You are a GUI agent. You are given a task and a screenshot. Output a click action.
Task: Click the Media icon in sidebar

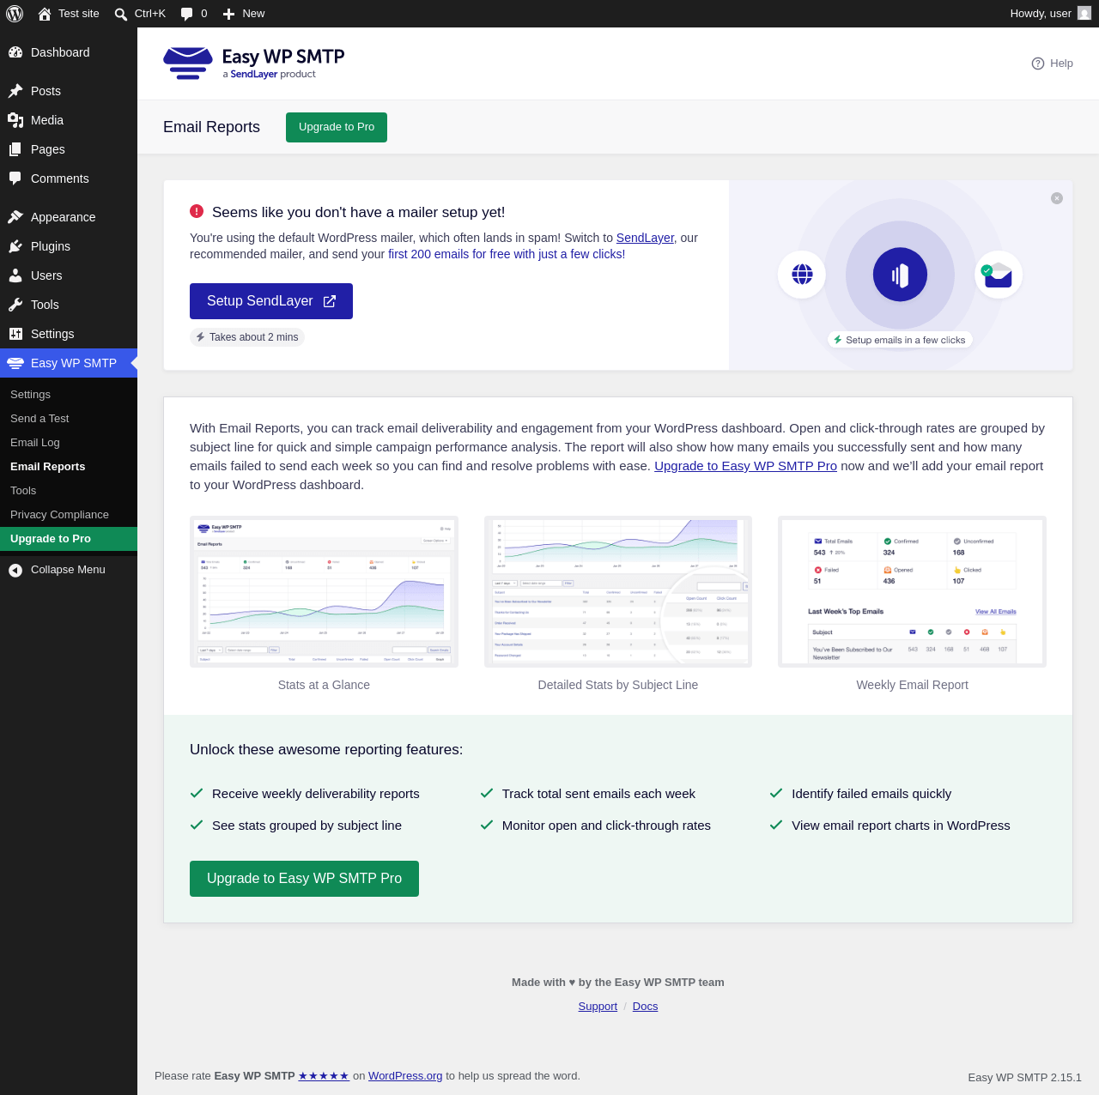pos(15,120)
